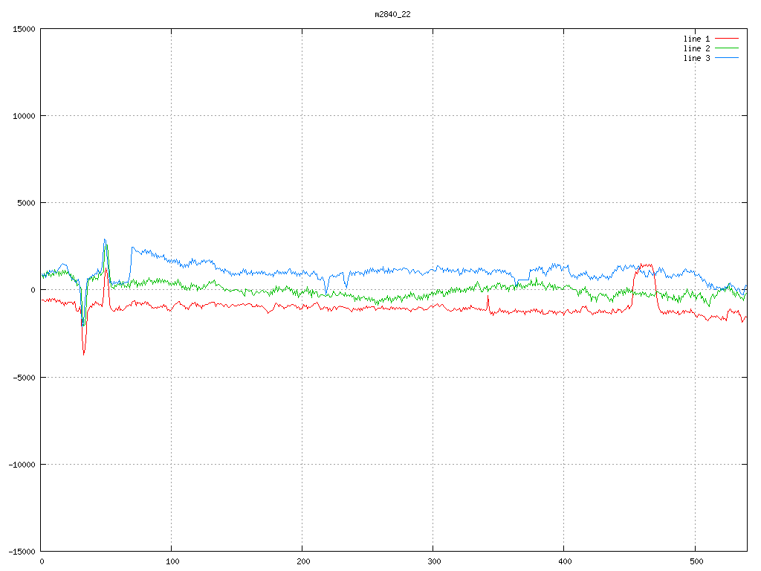Viewport: 761px width, 571px height.
Task: Click the blue legend sample for line 3
Action: coord(727,58)
